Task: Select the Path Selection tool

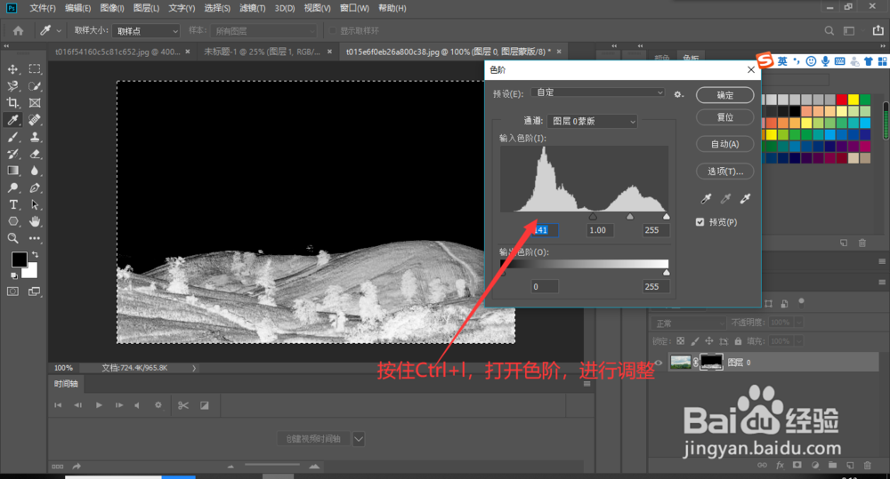Action: click(35, 204)
